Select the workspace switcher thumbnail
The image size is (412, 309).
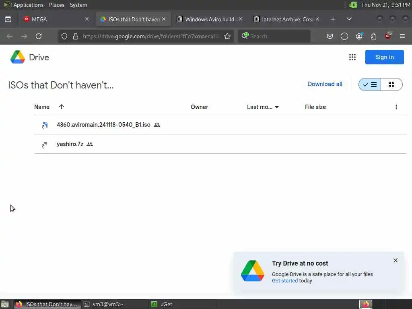click(366, 304)
